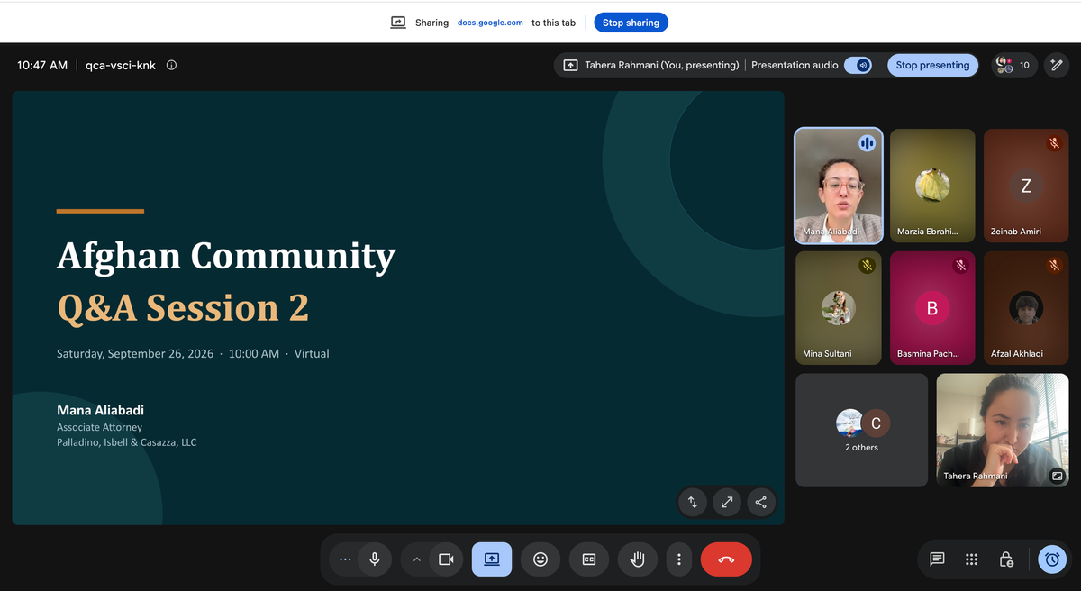Select Mana Aliabadi's video tile
This screenshot has height=591, width=1081.
pyautogui.click(x=839, y=186)
